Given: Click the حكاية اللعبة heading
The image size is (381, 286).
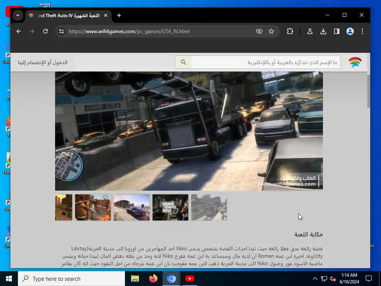Looking at the screenshot, I should 308,235.
